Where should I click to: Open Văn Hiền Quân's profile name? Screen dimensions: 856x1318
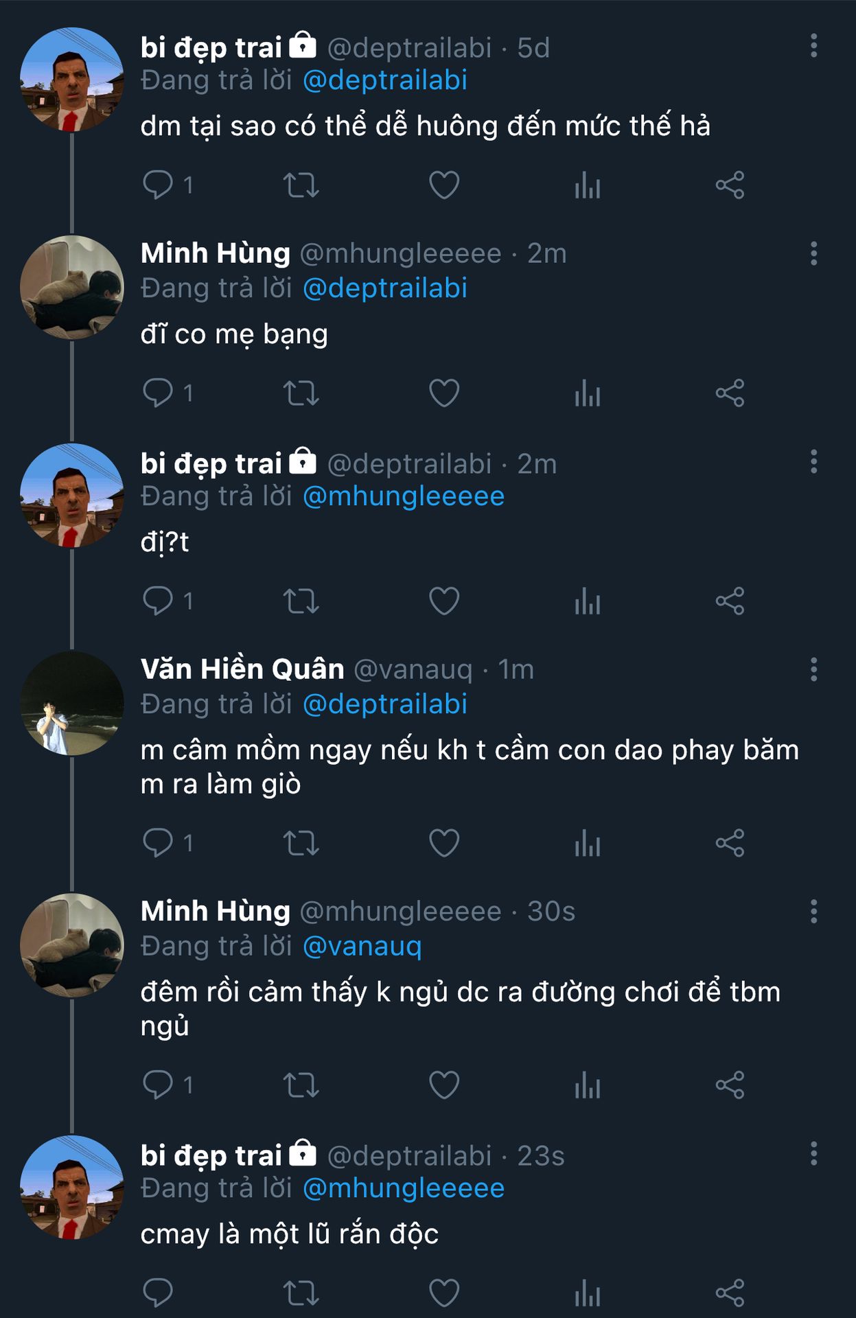(x=242, y=669)
